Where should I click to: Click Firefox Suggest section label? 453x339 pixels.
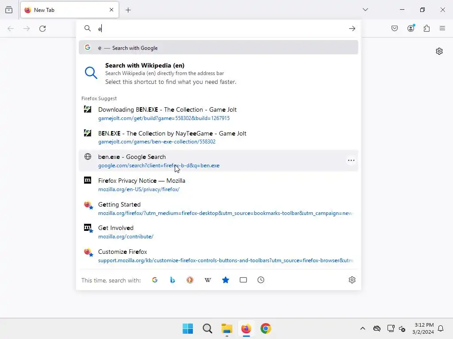99,98
